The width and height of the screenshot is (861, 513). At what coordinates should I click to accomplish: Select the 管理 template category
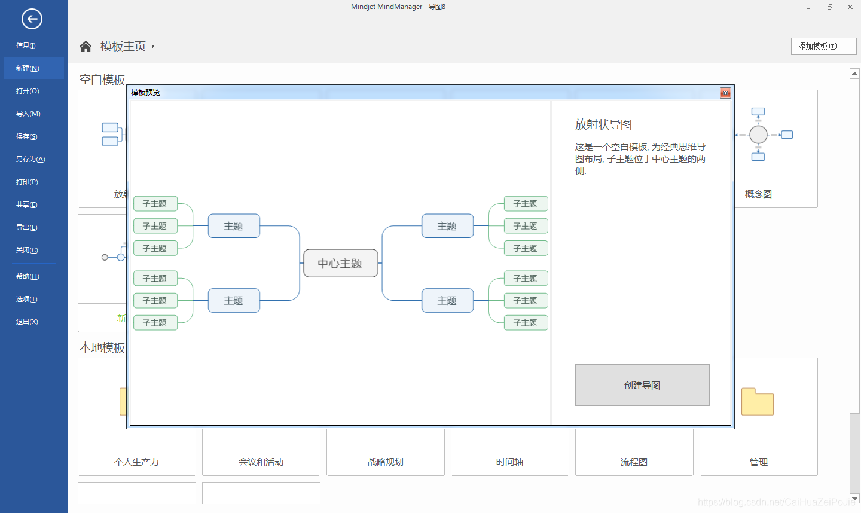(x=758, y=462)
